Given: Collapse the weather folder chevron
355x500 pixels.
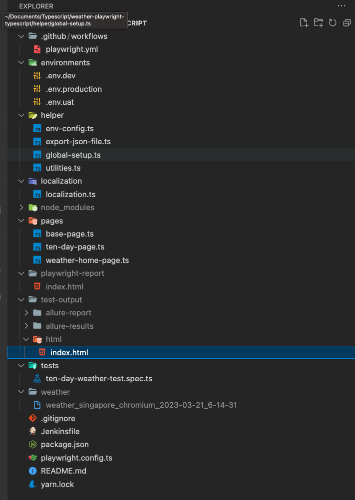Looking at the screenshot, I should (x=21, y=392).
